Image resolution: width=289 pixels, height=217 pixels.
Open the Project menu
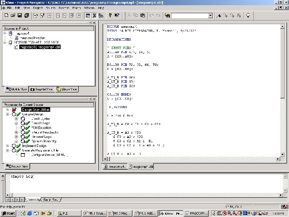(x=38, y=8)
